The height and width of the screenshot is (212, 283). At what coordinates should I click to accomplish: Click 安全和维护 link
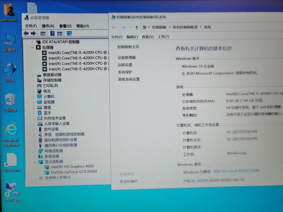coord(129,181)
